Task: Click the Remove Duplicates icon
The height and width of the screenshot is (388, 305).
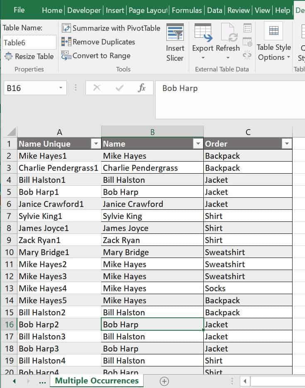Action: coord(66,42)
